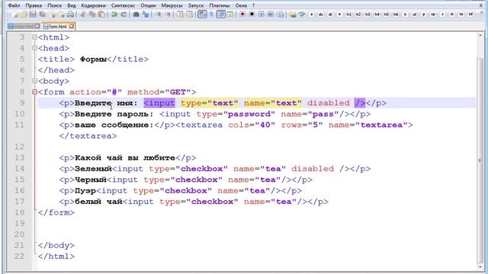The height and width of the screenshot is (274, 488).
Task: Open the Синтаксис menu
Action: [123, 5]
